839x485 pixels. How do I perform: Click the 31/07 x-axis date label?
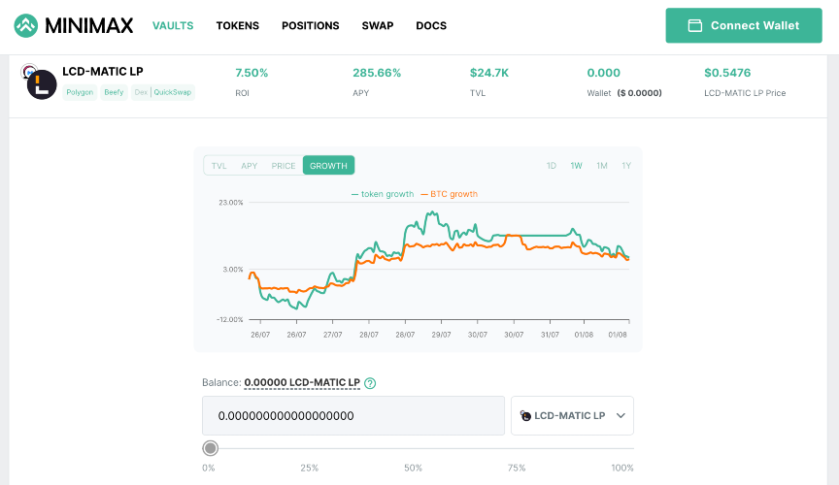tap(550, 335)
